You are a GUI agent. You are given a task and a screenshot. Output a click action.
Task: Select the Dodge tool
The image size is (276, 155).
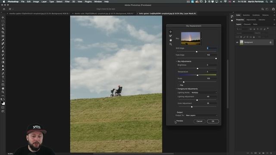[x=3, y=70]
